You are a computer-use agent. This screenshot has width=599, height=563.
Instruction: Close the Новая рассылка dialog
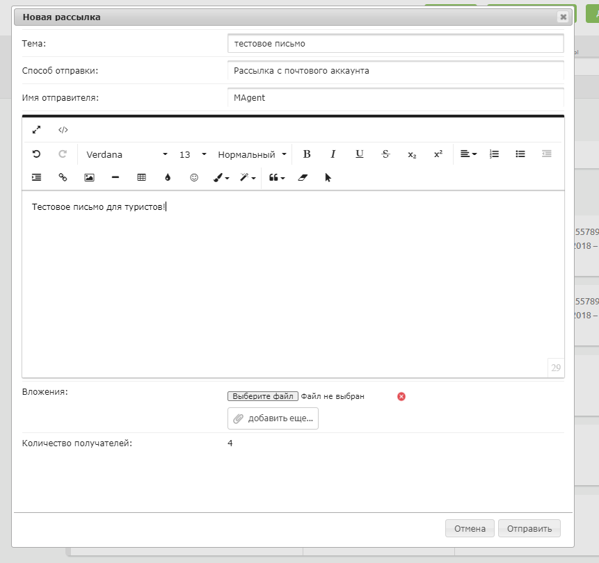[563, 17]
